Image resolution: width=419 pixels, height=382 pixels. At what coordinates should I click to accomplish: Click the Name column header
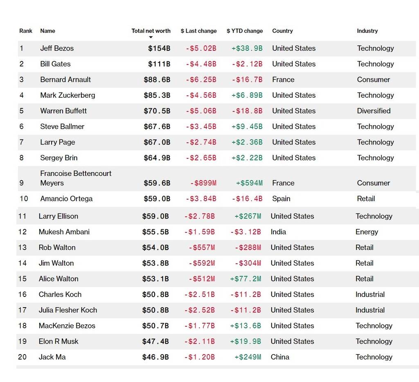[x=47, y=31]
